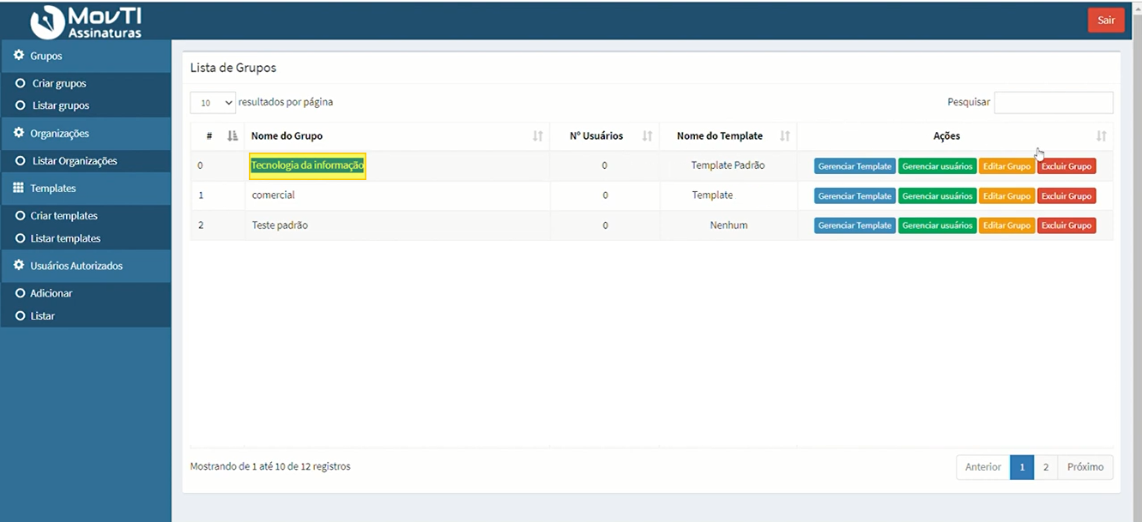
Task: Open Listar grupos in sidebar
Action: coord(61,105)
